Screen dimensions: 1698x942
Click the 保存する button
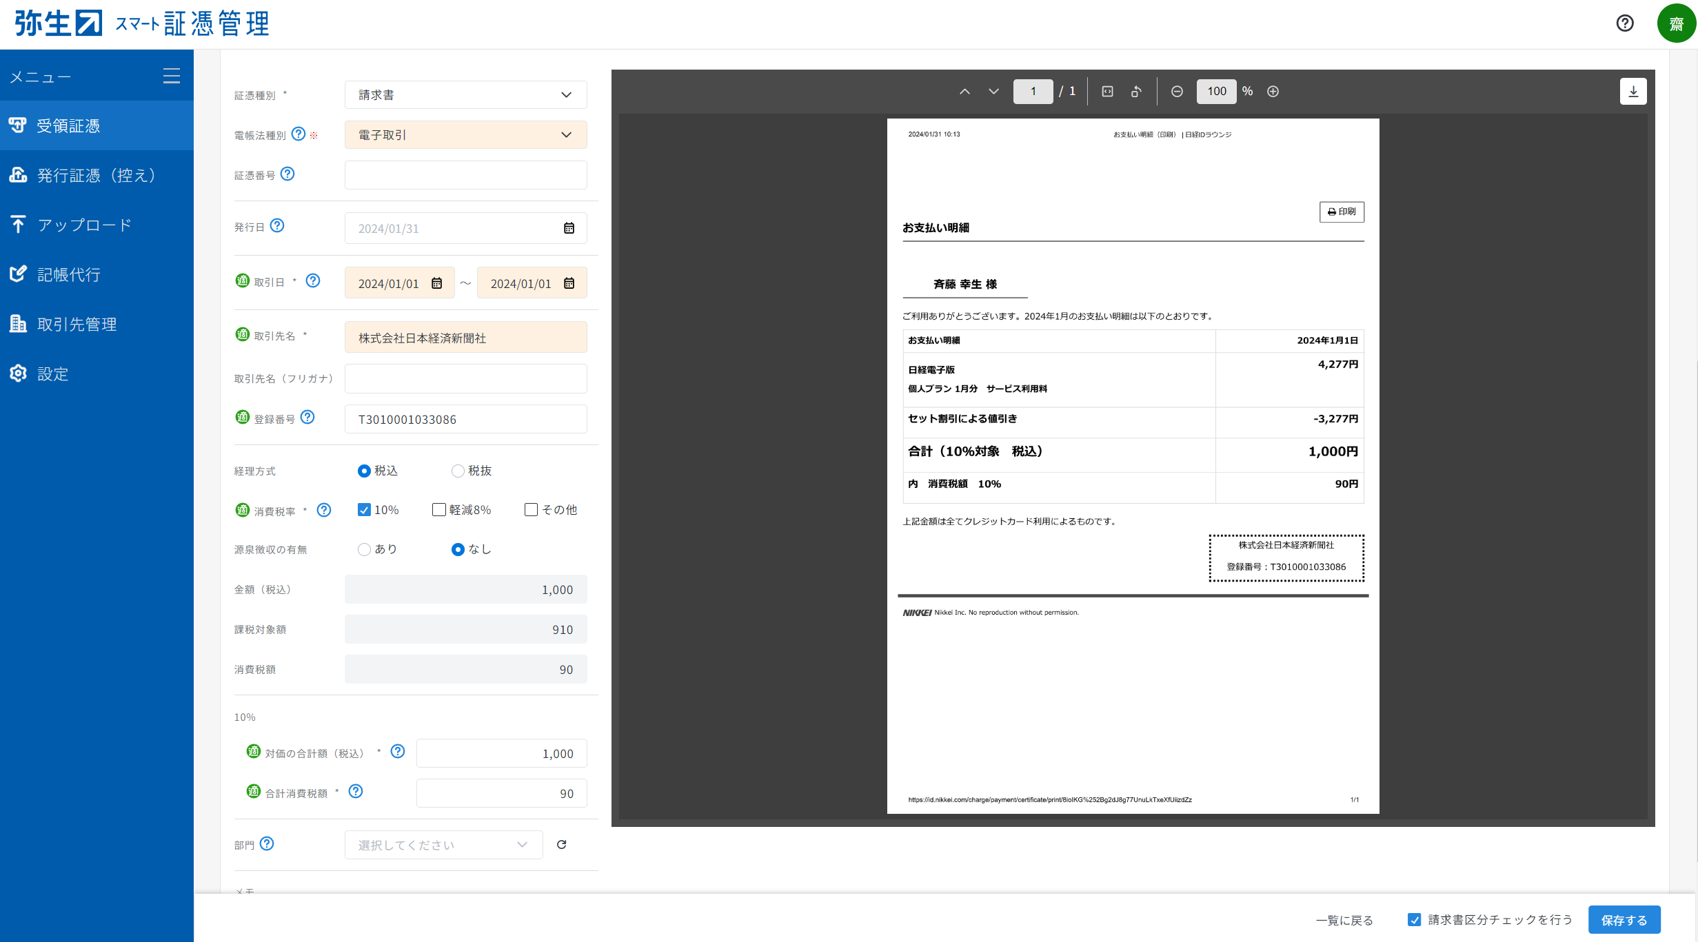pos(1624,920)
